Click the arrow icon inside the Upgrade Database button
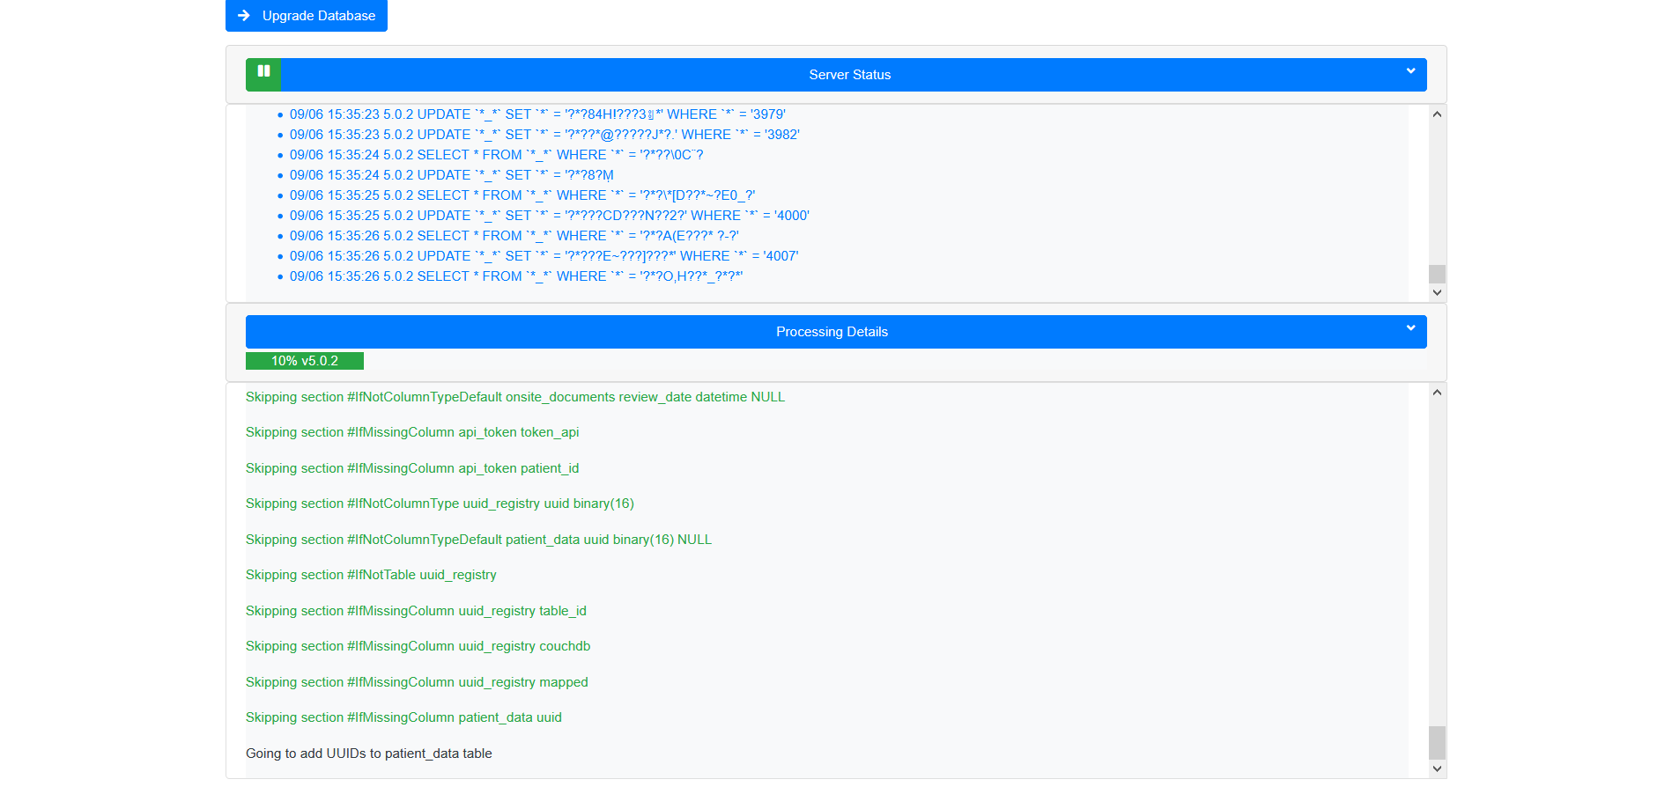The width and height of the screenshot is (1672, 794). coord(243,15)
